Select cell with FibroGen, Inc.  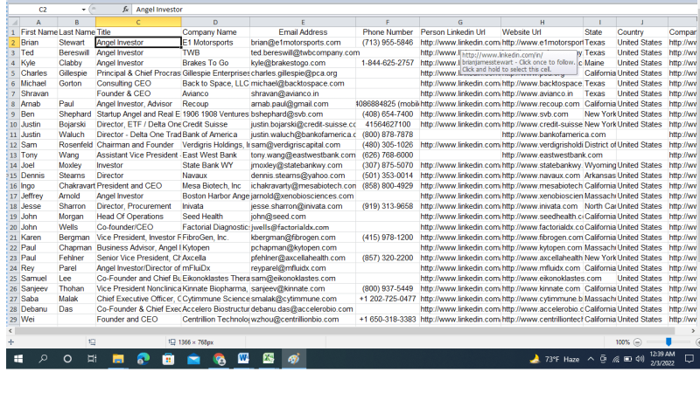coord(215,238)
